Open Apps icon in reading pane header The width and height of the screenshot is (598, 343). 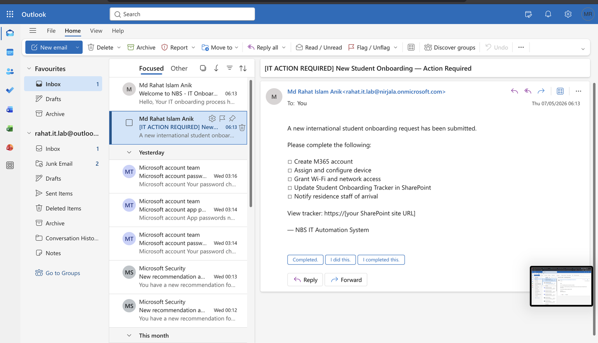click(x=560, y=91)
